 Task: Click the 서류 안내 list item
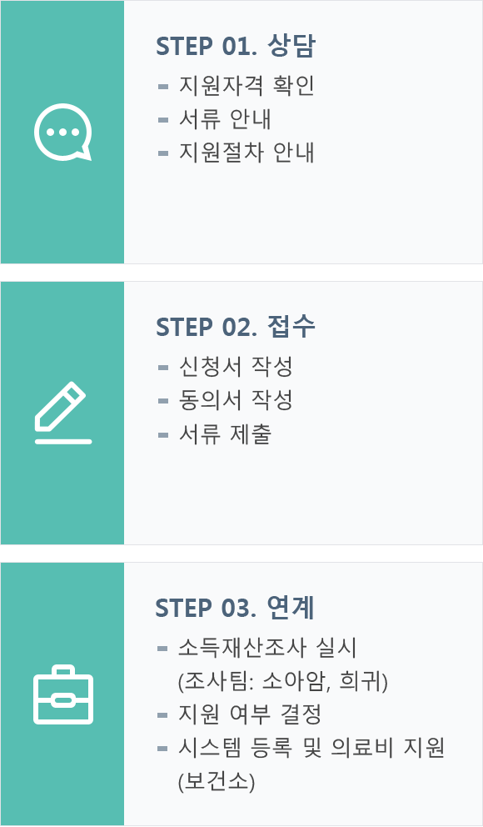(x=225, y=119)
